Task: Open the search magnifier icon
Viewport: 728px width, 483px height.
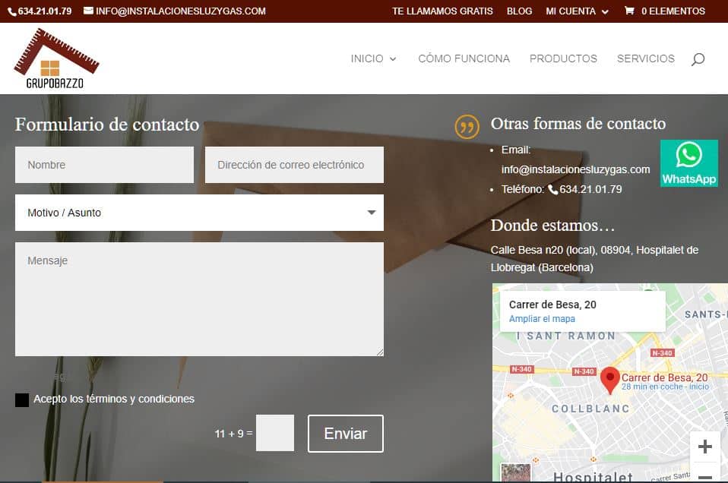Action: point(698,59)
